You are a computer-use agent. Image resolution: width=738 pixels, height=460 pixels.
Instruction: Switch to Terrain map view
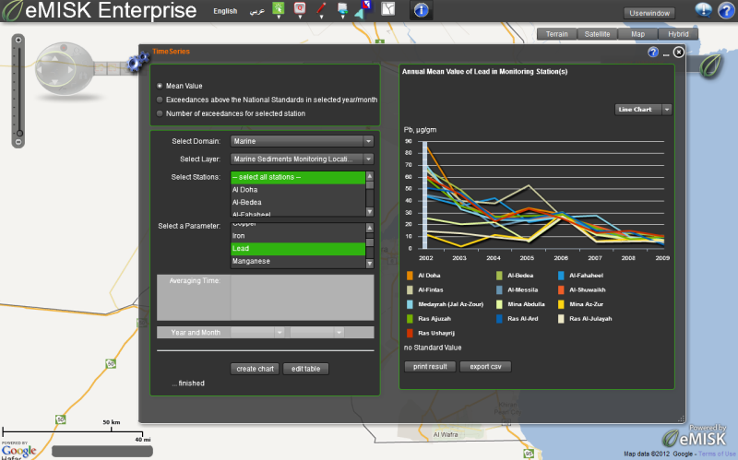(x=557, y=34)
